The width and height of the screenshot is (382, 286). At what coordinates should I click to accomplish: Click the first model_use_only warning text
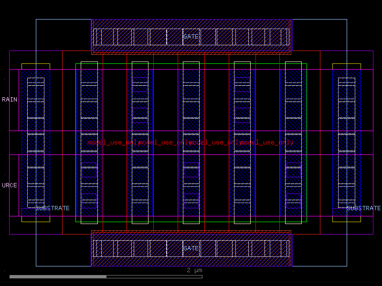click(113, 142)
